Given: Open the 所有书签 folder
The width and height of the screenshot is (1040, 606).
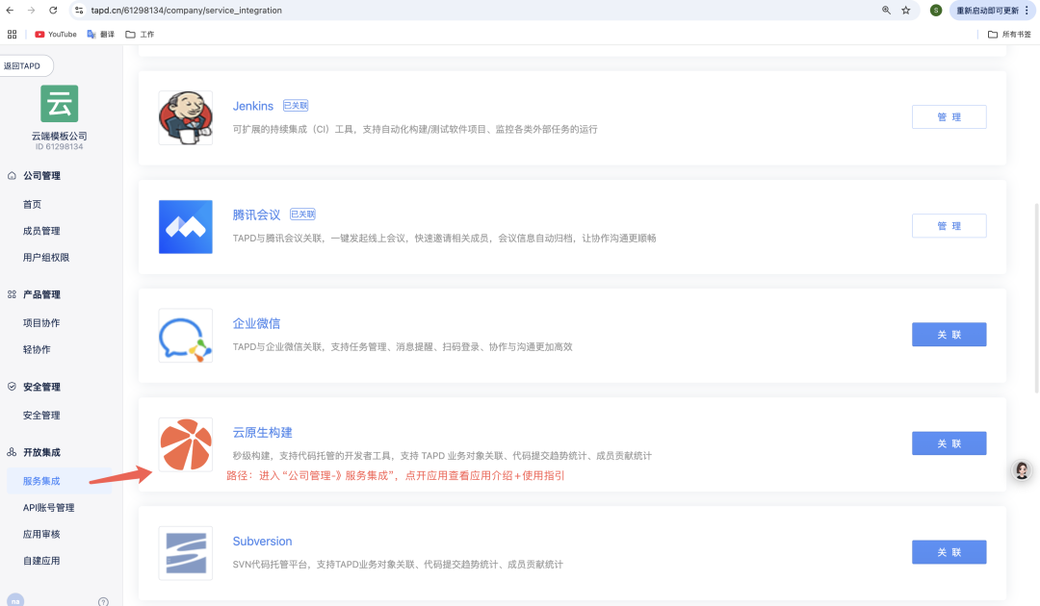Looking at the screenshot, I should click(x=1009, y=34).
